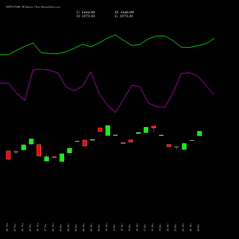
Task: Click the 22 Dec date label
Action: point(168,227)
